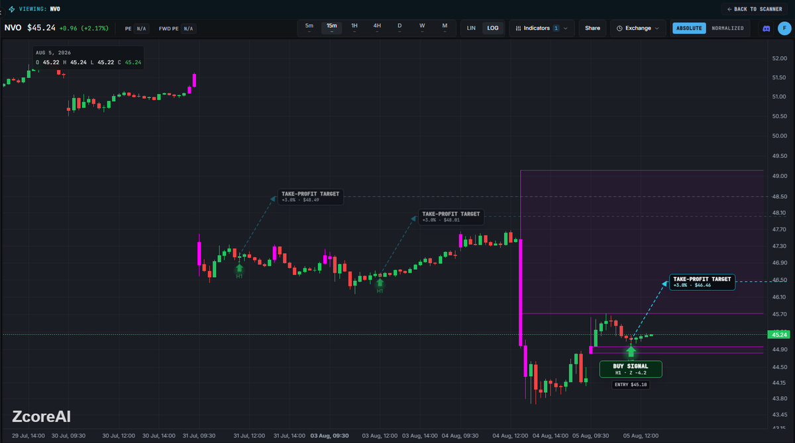Click the H1 signal marker on 03 Aug
795x443 pixels.
(380, 286)
